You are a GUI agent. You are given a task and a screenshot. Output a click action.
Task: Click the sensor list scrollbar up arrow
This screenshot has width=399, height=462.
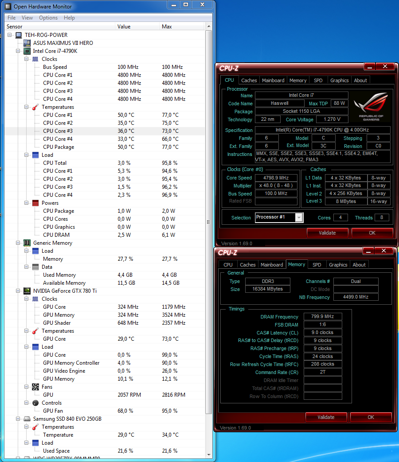[x=209, y=27]
